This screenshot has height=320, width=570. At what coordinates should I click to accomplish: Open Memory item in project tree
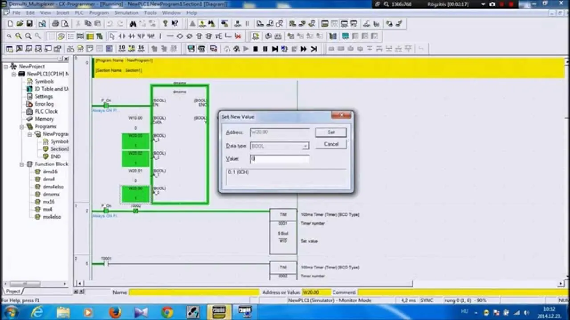[x=44, y=119]
